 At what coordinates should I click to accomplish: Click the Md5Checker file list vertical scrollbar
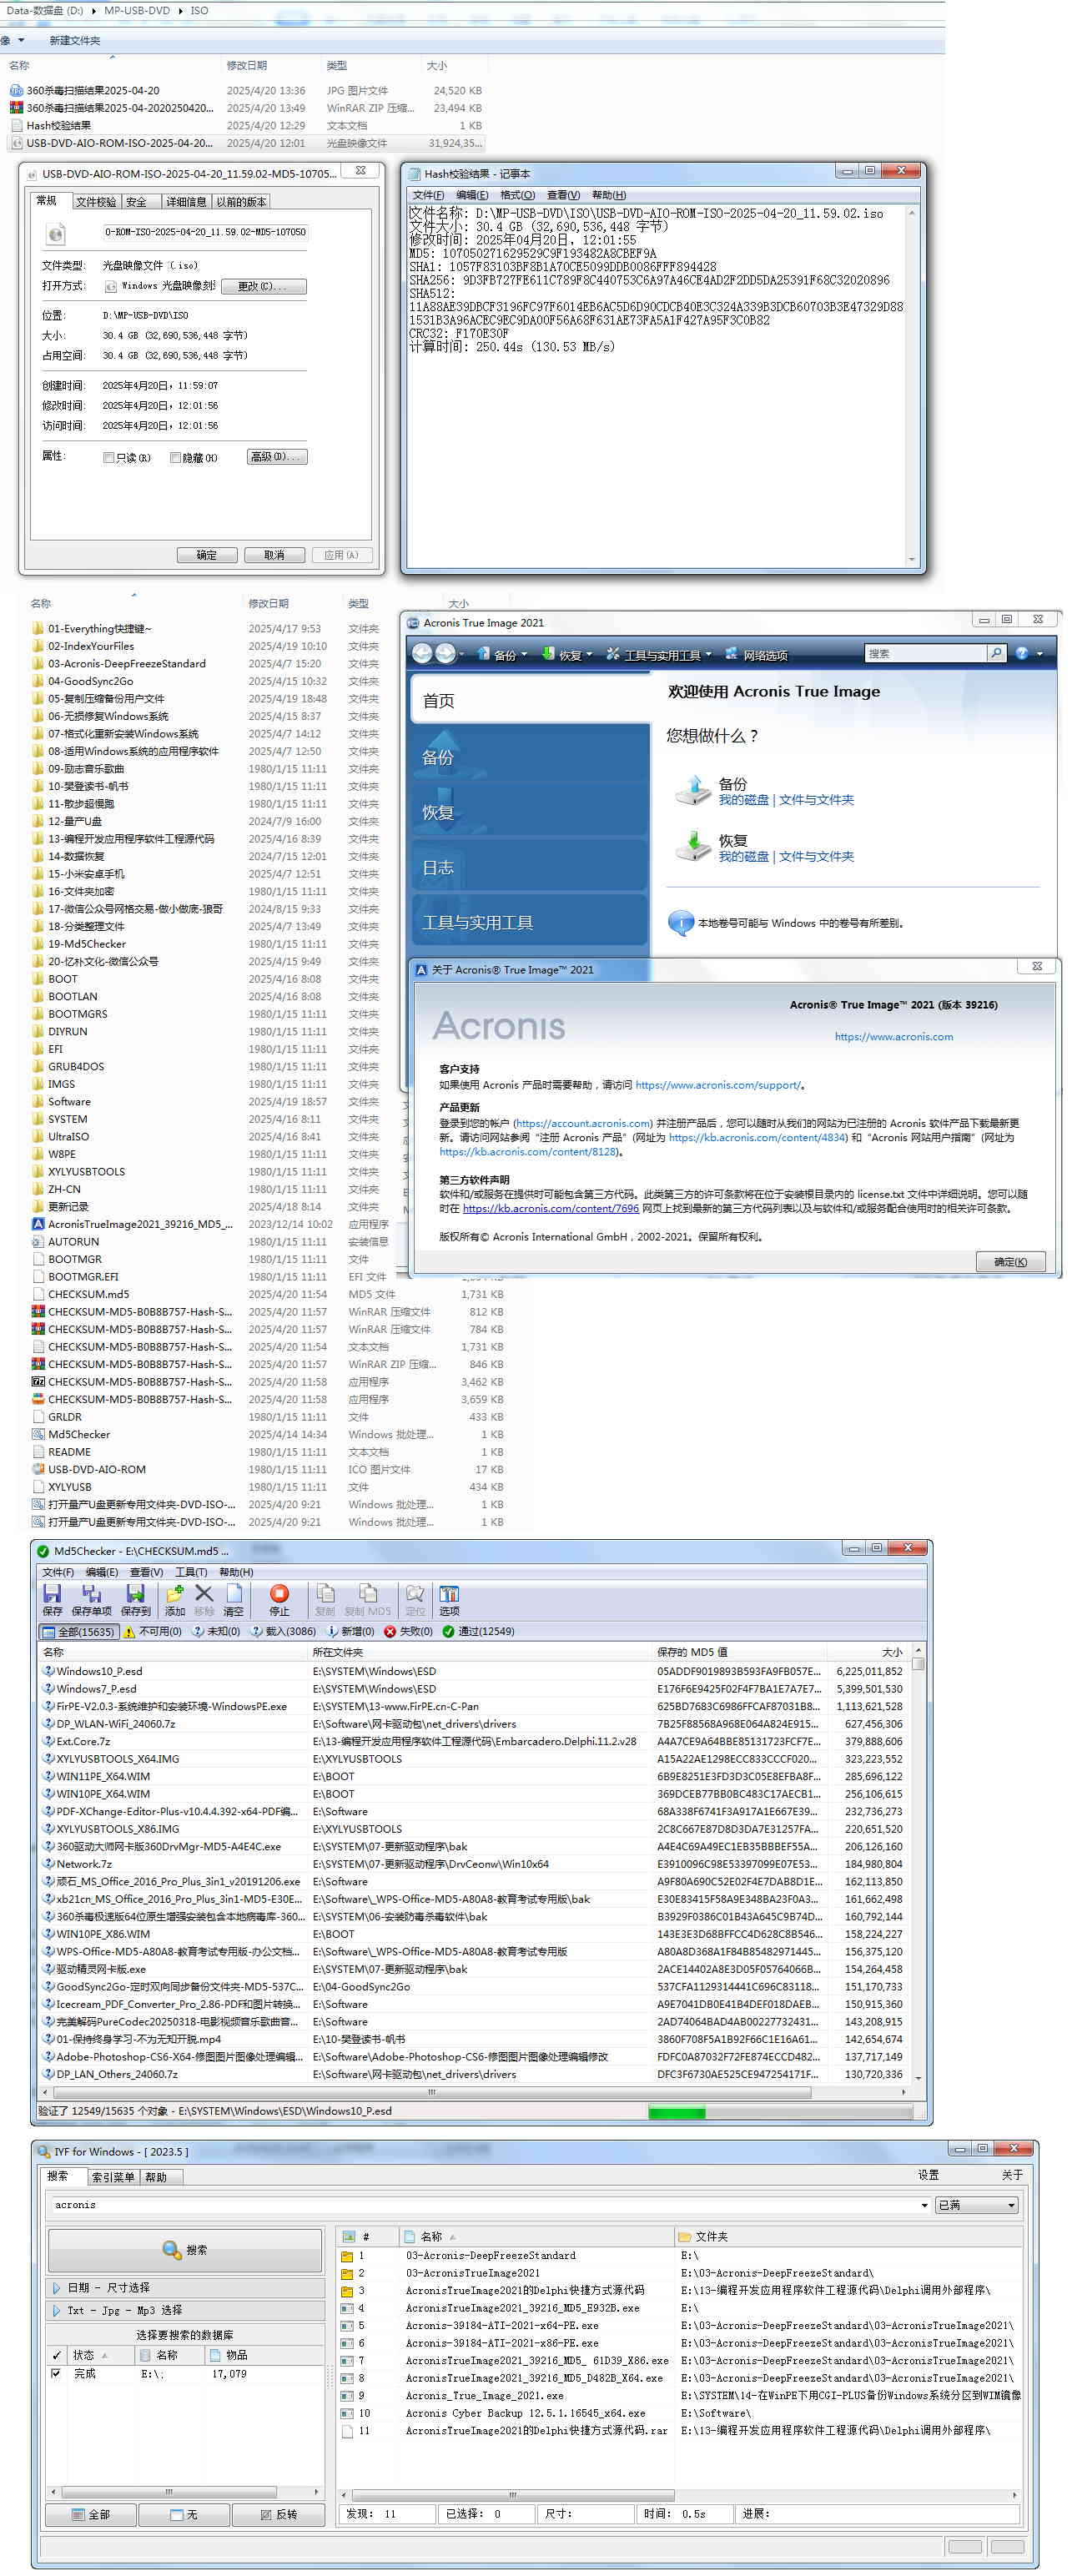tap(917, 1863)
